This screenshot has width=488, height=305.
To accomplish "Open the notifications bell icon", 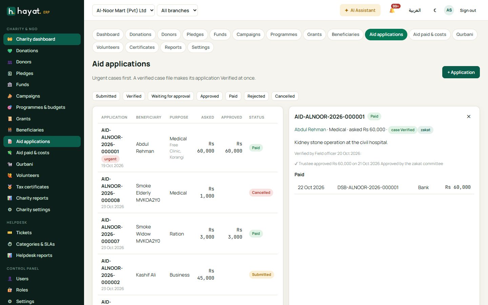I will pos(392,11).
